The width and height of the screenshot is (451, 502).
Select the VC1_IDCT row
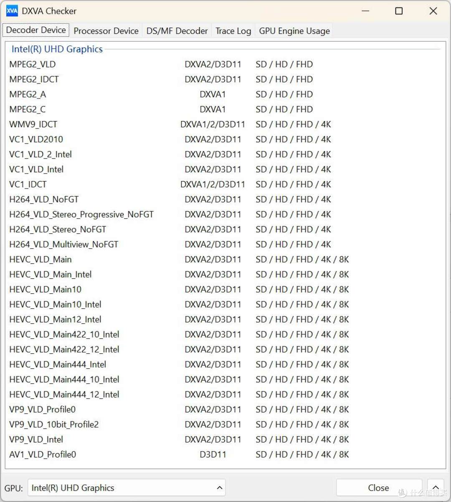point(225,184)
